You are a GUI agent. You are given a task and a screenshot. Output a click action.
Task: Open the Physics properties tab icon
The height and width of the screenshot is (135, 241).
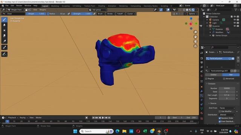point(202,100)
